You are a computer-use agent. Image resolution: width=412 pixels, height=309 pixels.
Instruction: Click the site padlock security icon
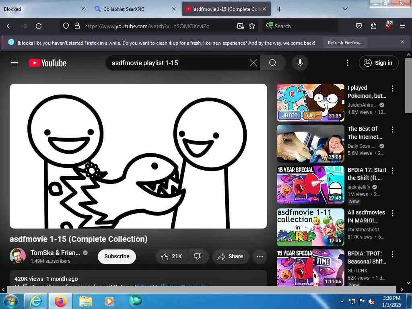click(77, 26)
